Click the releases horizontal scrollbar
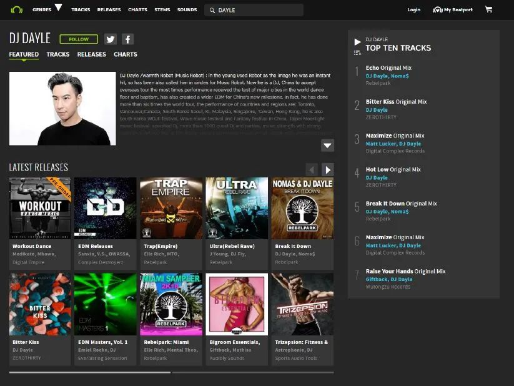The height and width of the screenshot is (386, 514). point(172,372)
